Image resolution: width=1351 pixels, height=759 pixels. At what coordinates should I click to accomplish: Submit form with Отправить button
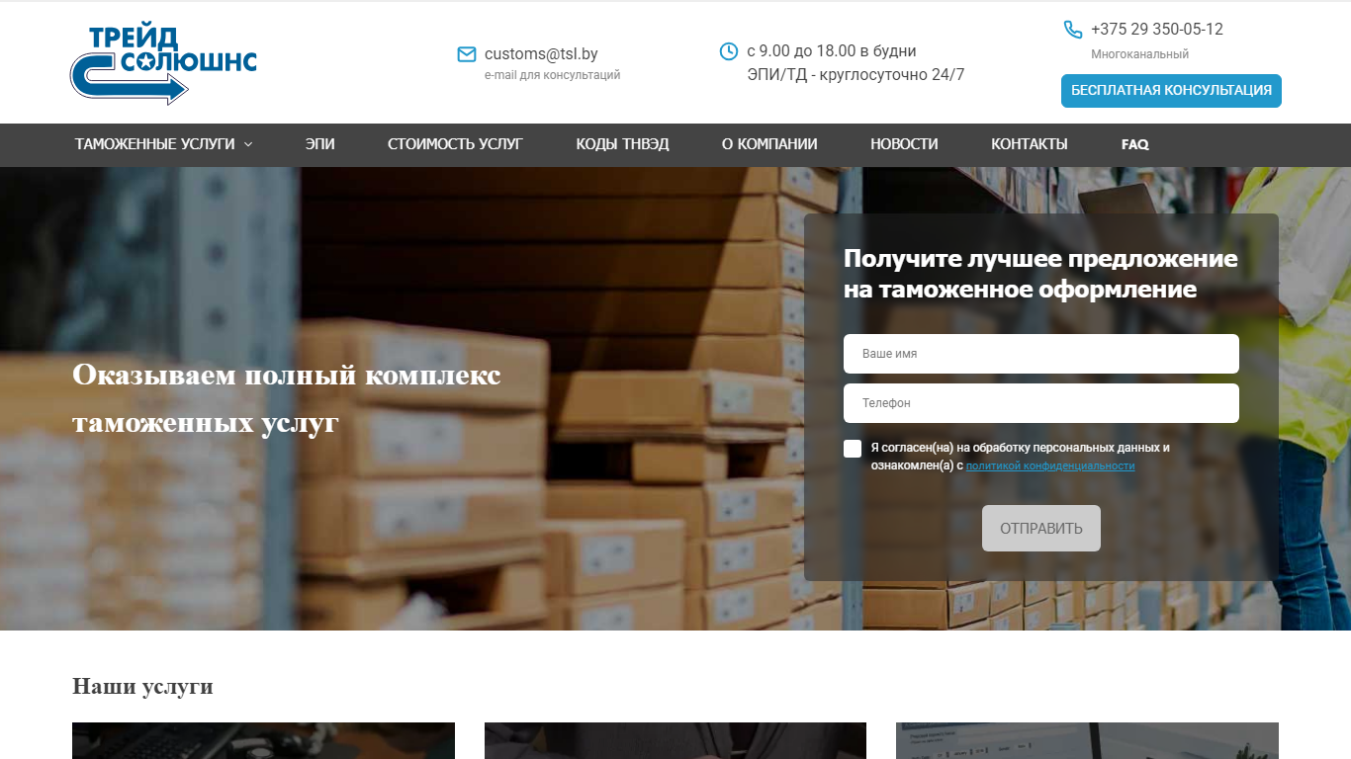pos(1041,528)
